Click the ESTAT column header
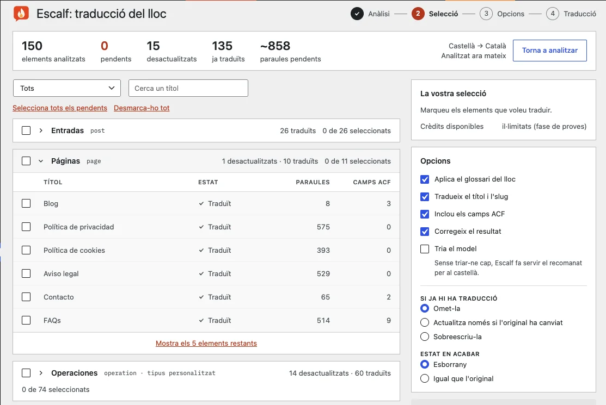 tap(208, 182)
